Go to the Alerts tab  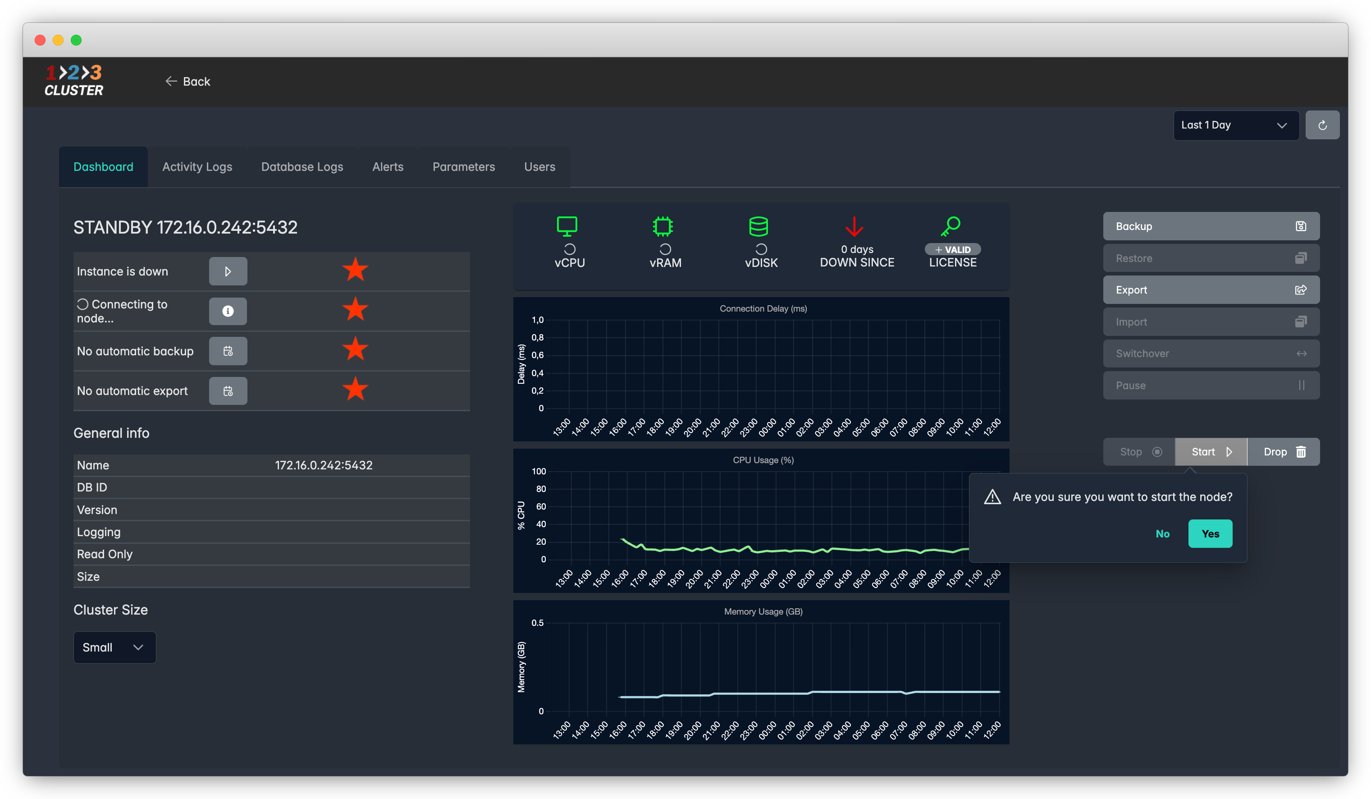point(387,166)
